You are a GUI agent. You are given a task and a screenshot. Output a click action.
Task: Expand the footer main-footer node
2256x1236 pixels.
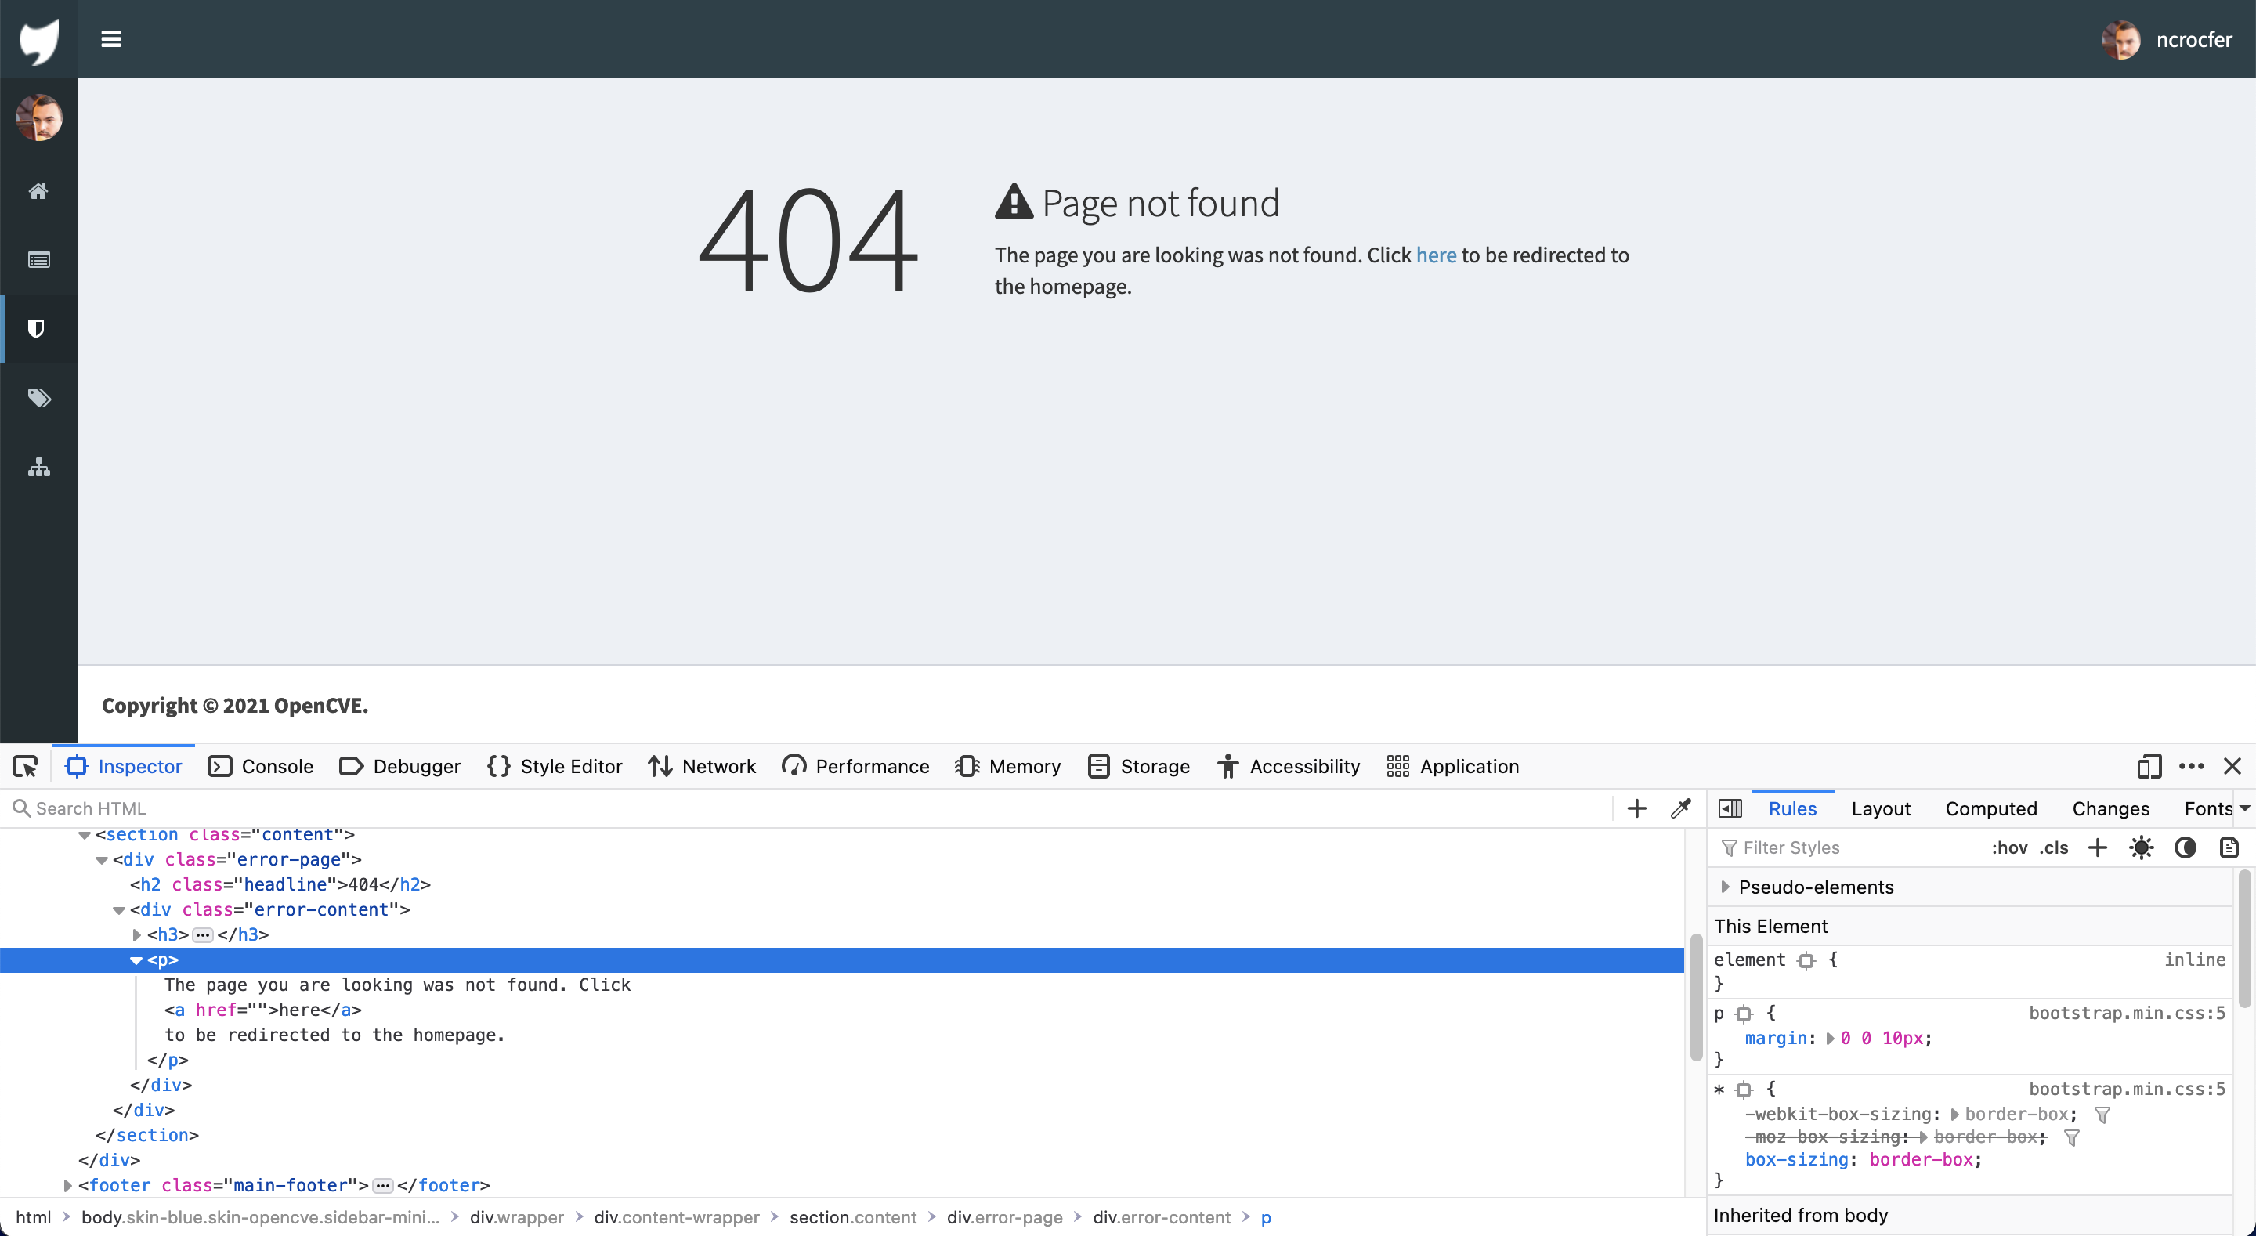coord(67,1184)
